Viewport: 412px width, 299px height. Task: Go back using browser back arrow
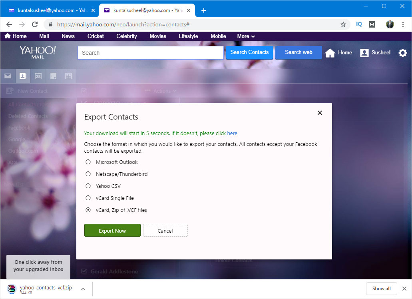(x=9, y=24)
